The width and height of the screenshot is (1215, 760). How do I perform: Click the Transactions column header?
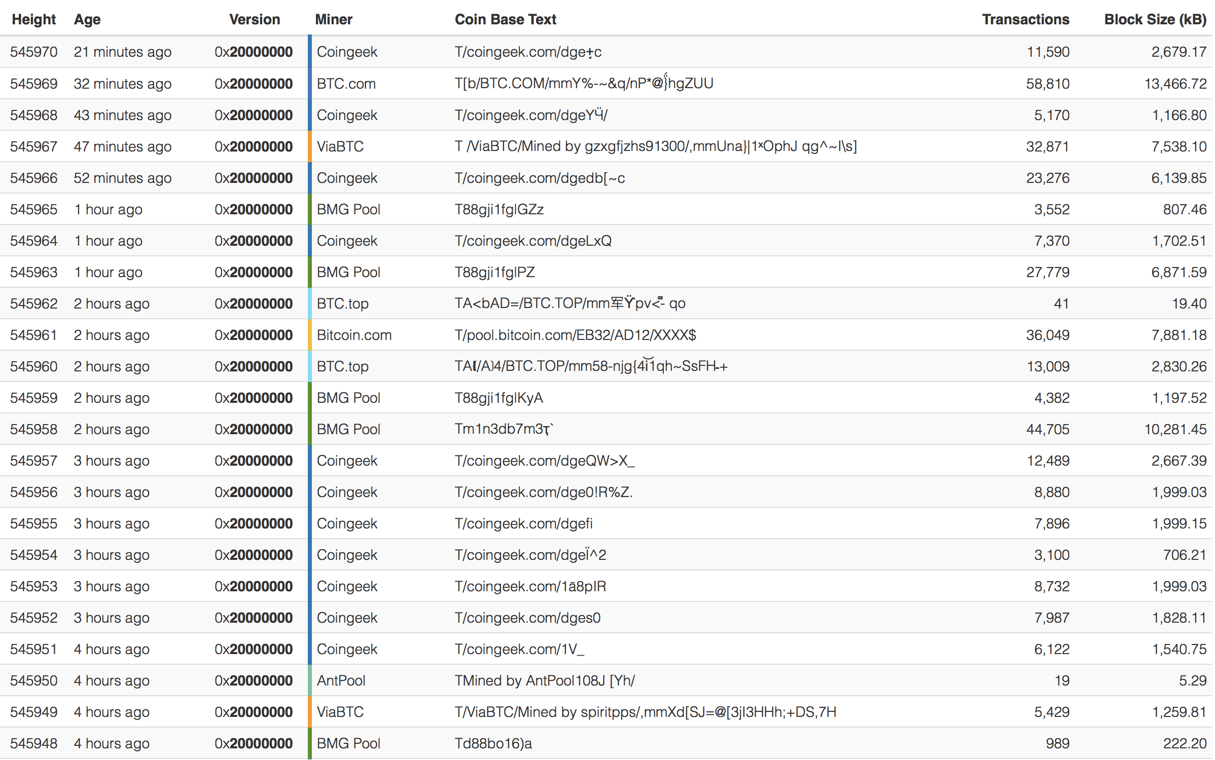pyautogui.click(x=1026, y=19)
